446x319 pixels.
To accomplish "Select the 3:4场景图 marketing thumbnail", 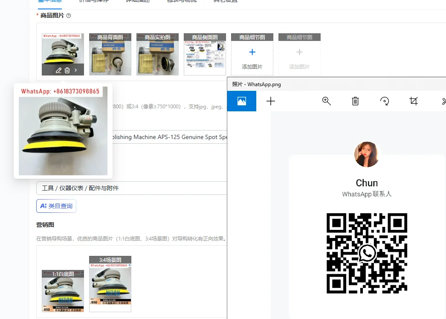I will tap(110, 284).
